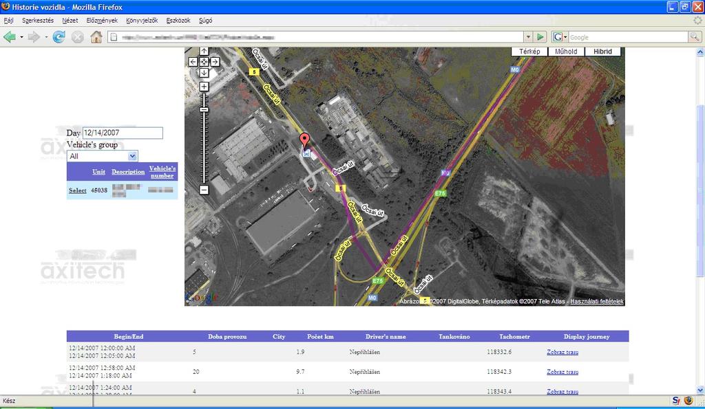The image size is (705, 409).
Task: Click the Day date field
Action: (x=123, y=133)
